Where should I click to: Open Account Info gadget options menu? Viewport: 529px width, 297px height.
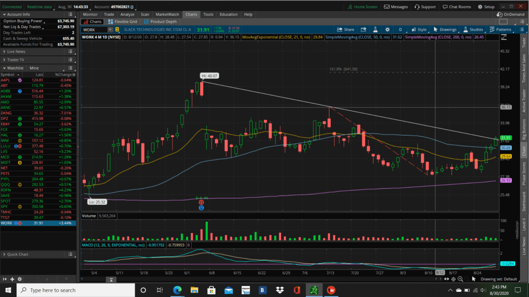[70, 14]
